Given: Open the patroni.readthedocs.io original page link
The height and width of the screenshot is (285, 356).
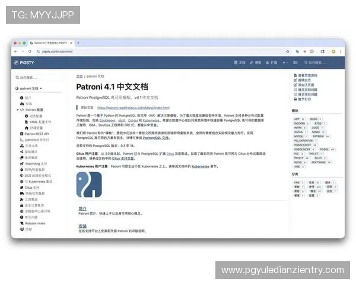Looking at the screenshot, I should 133,107.
